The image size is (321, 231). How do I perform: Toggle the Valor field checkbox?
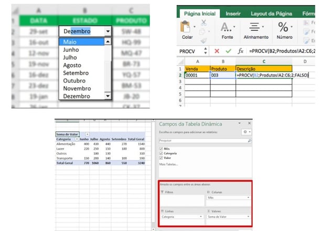point(161,158)
